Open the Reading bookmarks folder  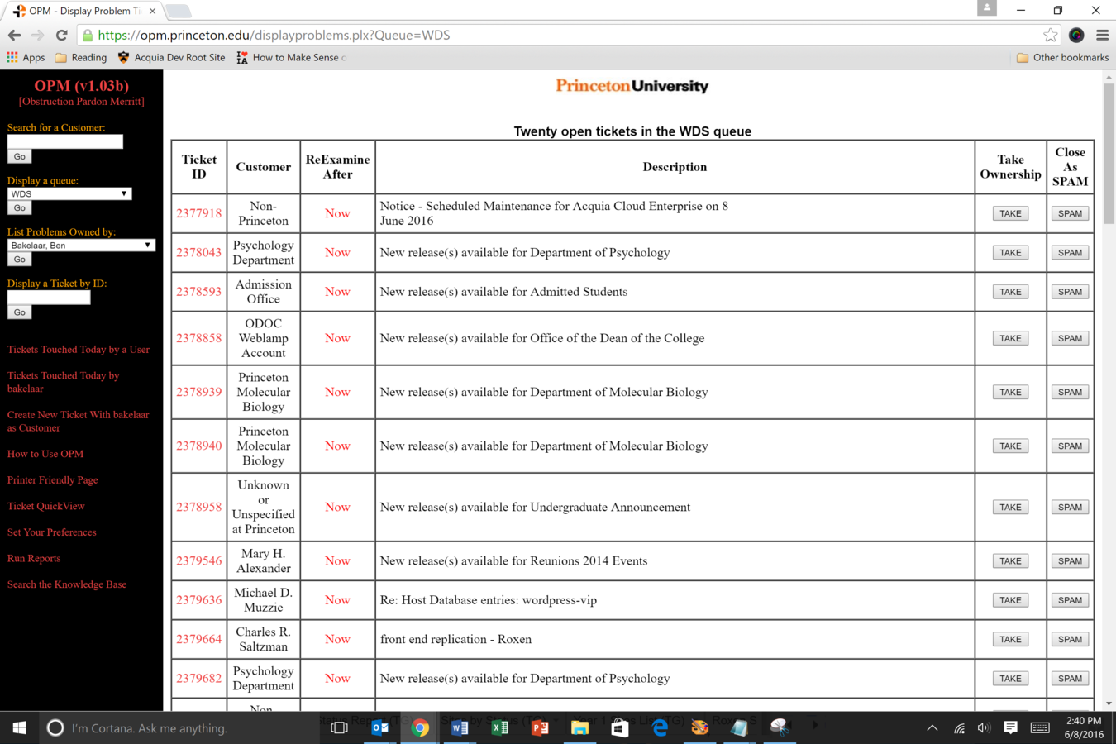click(81, 58)
